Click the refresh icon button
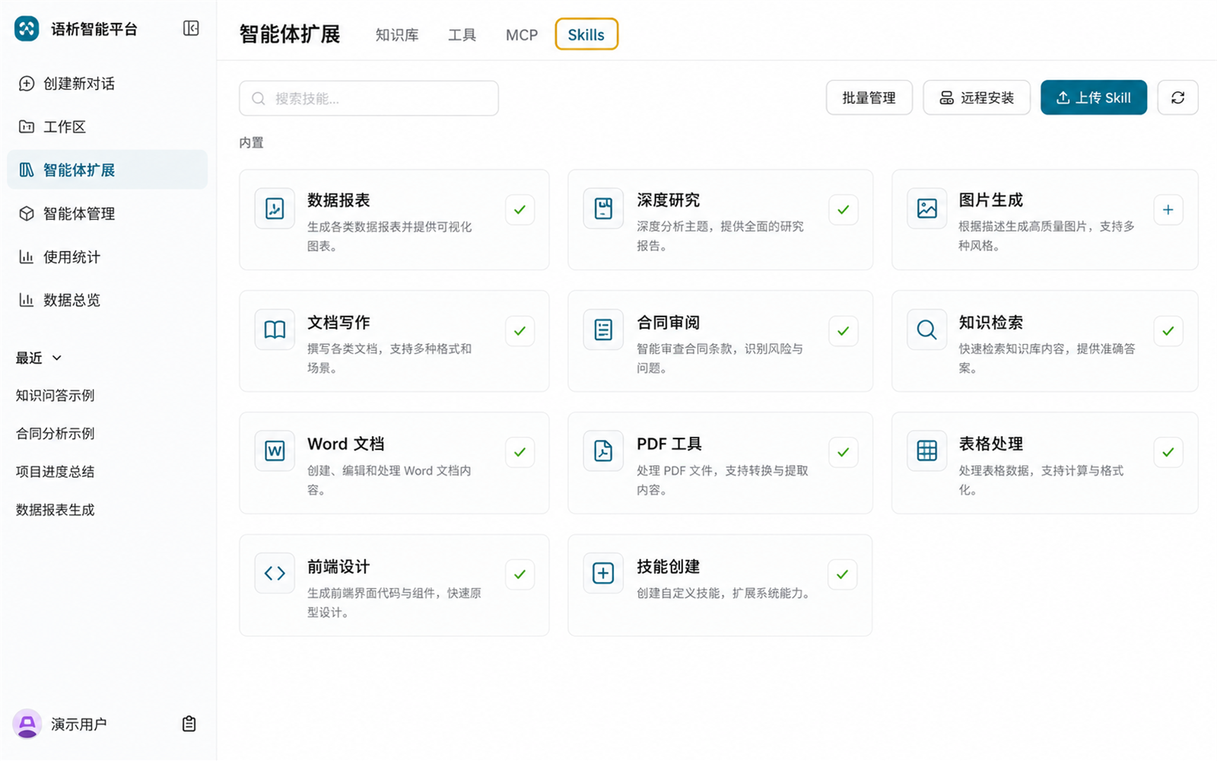The width and height of the screenshot is (1217, 761). point(1177,97)
